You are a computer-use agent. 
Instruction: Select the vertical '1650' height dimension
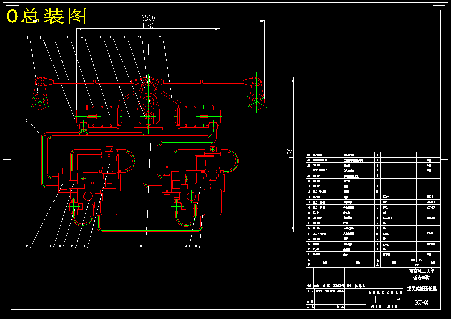pyautogui.click(x=291, y=154)
